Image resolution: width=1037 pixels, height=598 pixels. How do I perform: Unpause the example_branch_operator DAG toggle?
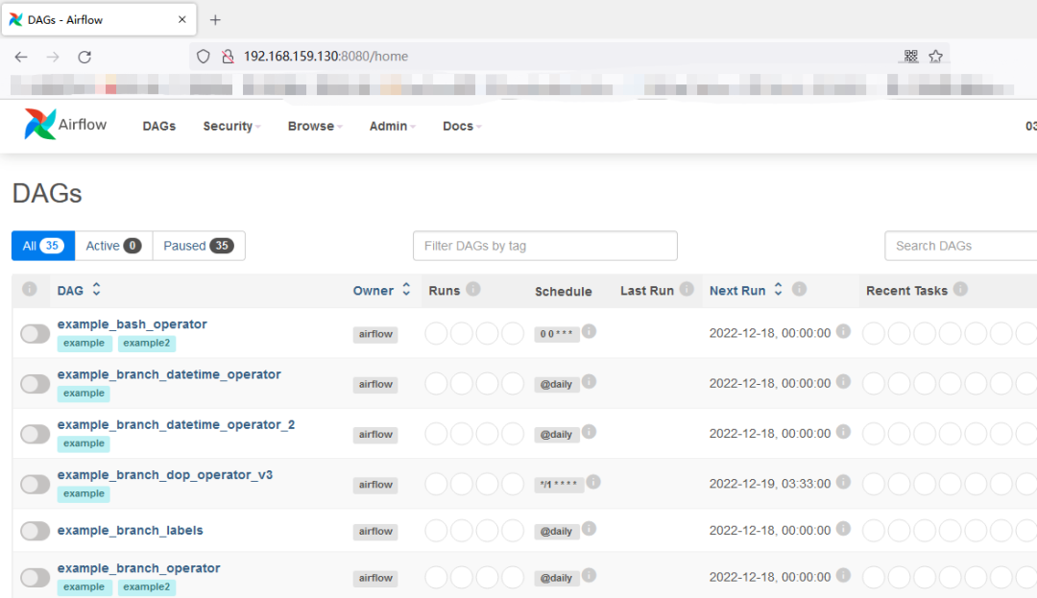click(x=36, y=578)
